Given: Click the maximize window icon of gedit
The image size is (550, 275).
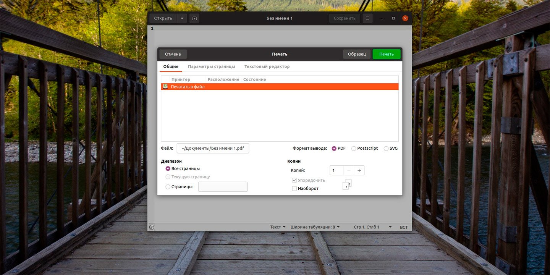Looking at the screenshot, I should [x=393, y=18].
